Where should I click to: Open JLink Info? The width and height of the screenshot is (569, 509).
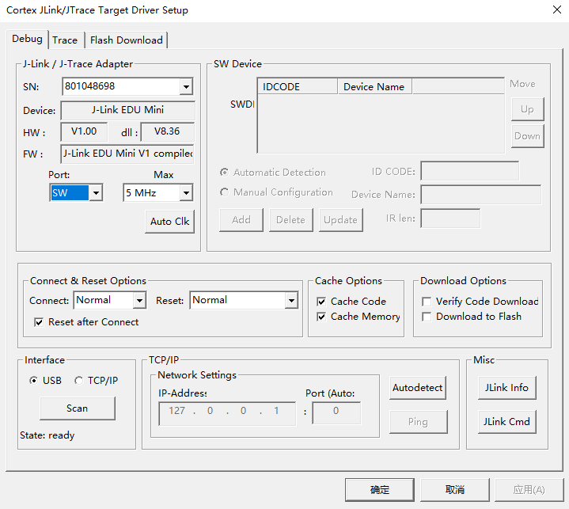507,388
